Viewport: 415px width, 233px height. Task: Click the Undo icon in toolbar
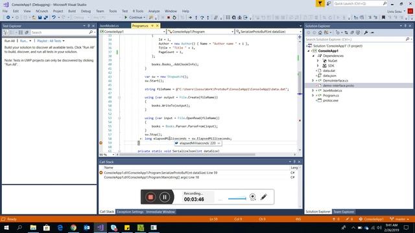54,17
